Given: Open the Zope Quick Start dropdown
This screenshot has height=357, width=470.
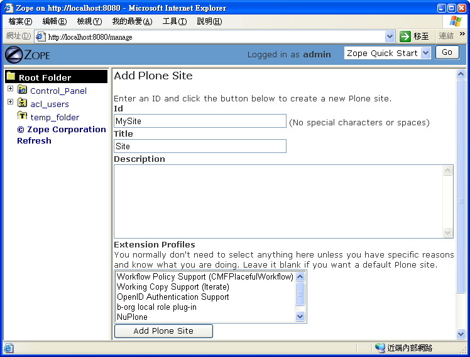Looking at the screenshot, I should coord(425,53).
